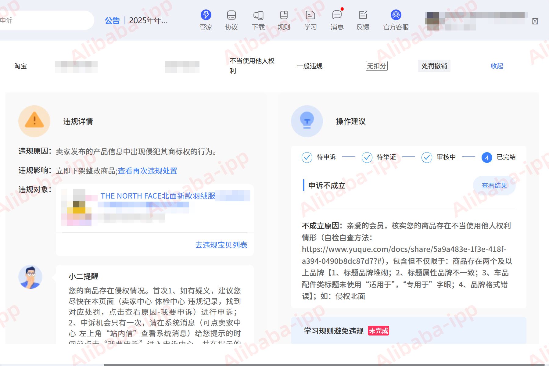Click the 操作建议 heading

[x=351, y=121]
